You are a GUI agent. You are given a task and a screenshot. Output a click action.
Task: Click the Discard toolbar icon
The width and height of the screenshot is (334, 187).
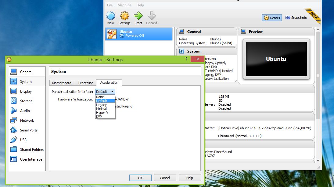tap(152, 16)
